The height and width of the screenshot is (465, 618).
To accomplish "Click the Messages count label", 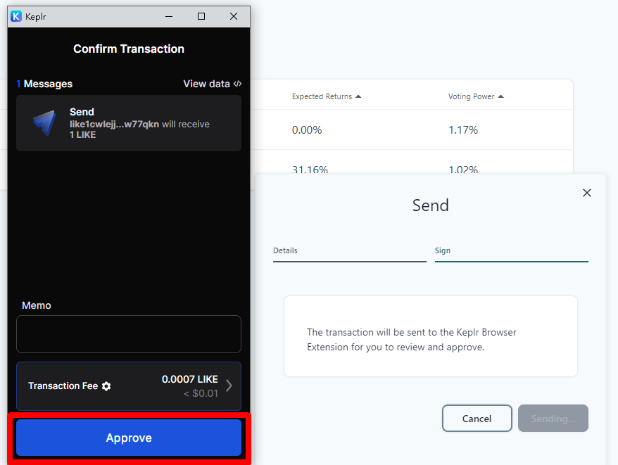I will (44, 84).
